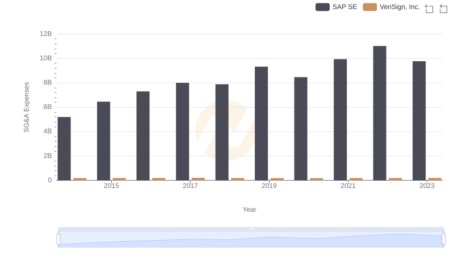Click the zoom area select icon

[429, 8]
